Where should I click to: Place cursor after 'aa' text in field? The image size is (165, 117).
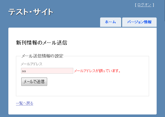[x=26, y=71]
